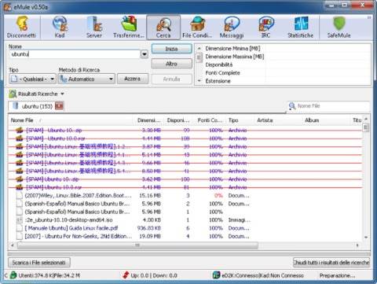Click the Risultati Ricerche icon
This screenshot has height=284, width=377.
(x=13, y=94)
